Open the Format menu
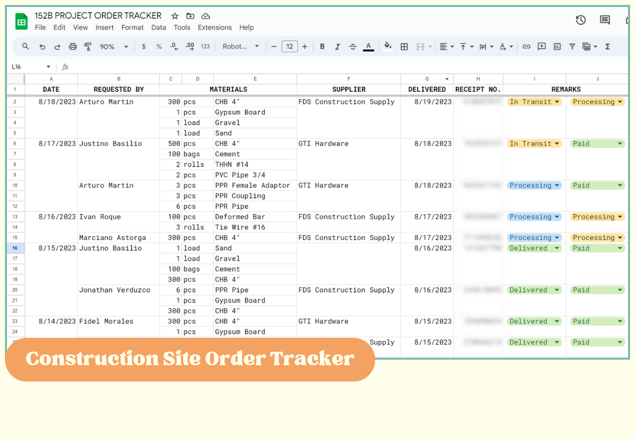This screenshot has width=635, height=439. (x=132, y=28)
